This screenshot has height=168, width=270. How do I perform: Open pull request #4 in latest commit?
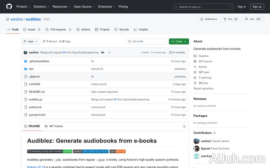coord(64,52)
